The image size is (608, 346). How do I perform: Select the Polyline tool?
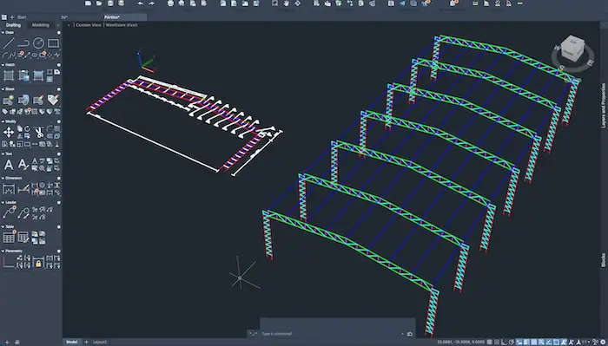[x=23, y=43]
